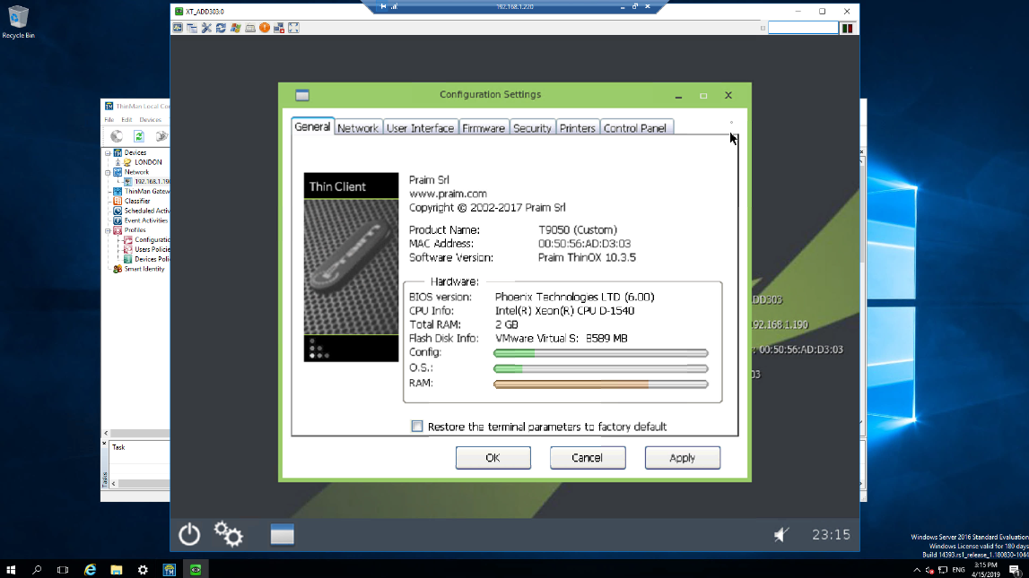Click the window icon on thin client taskbar
1029x578 pixels.
pyautogui.click(x=283, y=535)
